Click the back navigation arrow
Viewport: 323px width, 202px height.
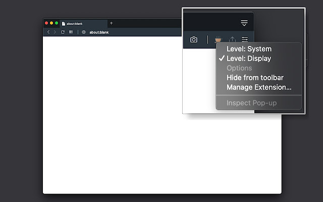[x=48, y=32]
